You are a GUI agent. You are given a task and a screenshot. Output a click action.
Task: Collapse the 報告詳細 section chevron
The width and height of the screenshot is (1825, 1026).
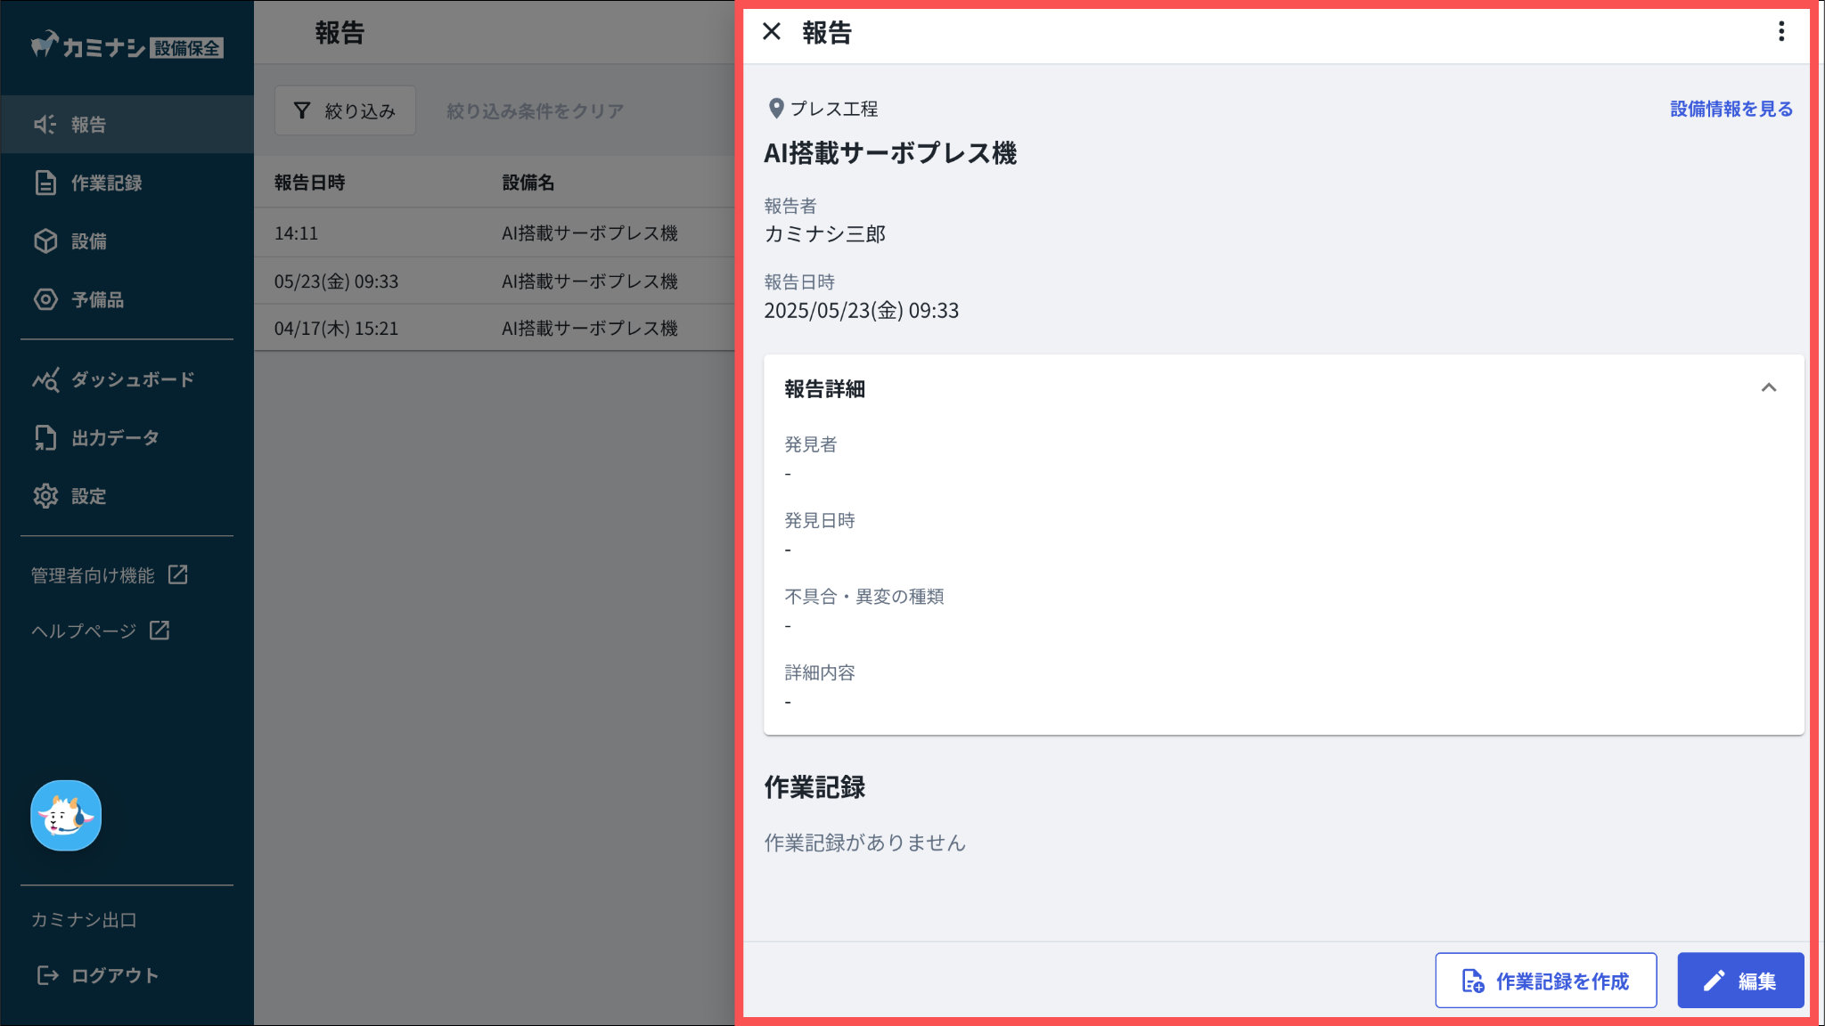[x=1768, y=387]
